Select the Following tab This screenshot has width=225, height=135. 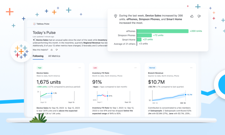pos(38,56)
